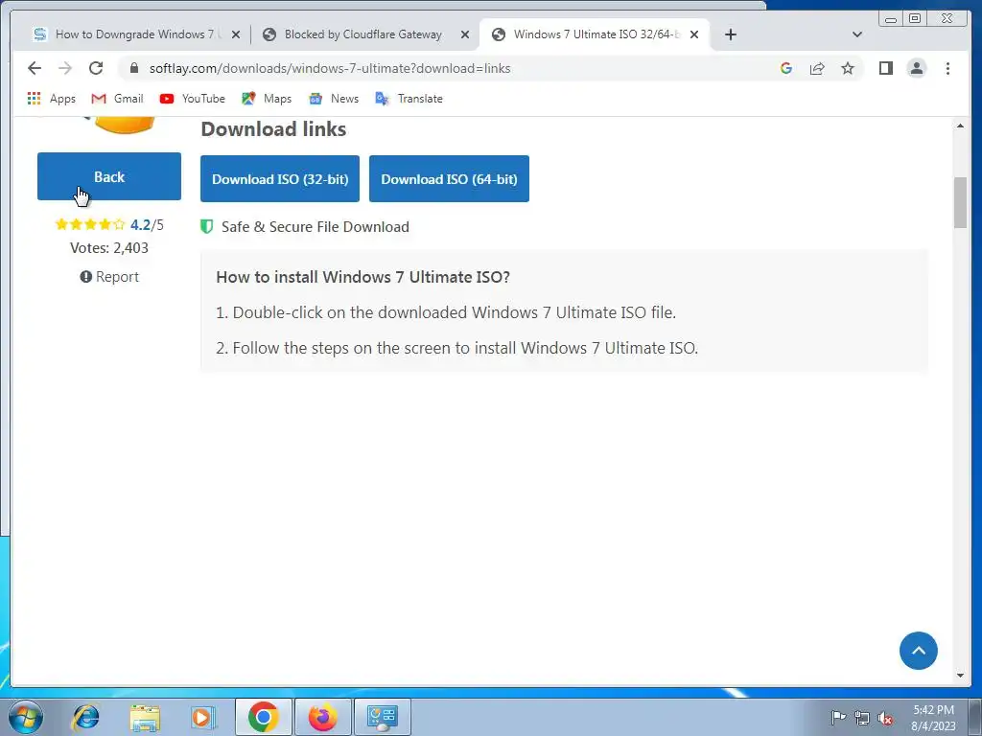Open a new browser tab
Image resolution: width=982 pixels, height=736 pixels.
coord(730,34)
